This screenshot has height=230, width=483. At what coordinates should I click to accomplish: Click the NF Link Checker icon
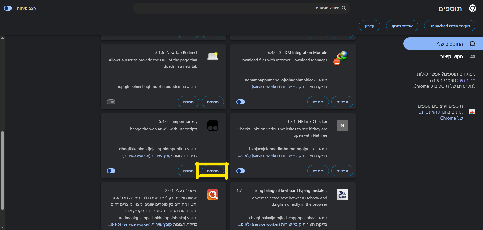(x=342, y=125)
